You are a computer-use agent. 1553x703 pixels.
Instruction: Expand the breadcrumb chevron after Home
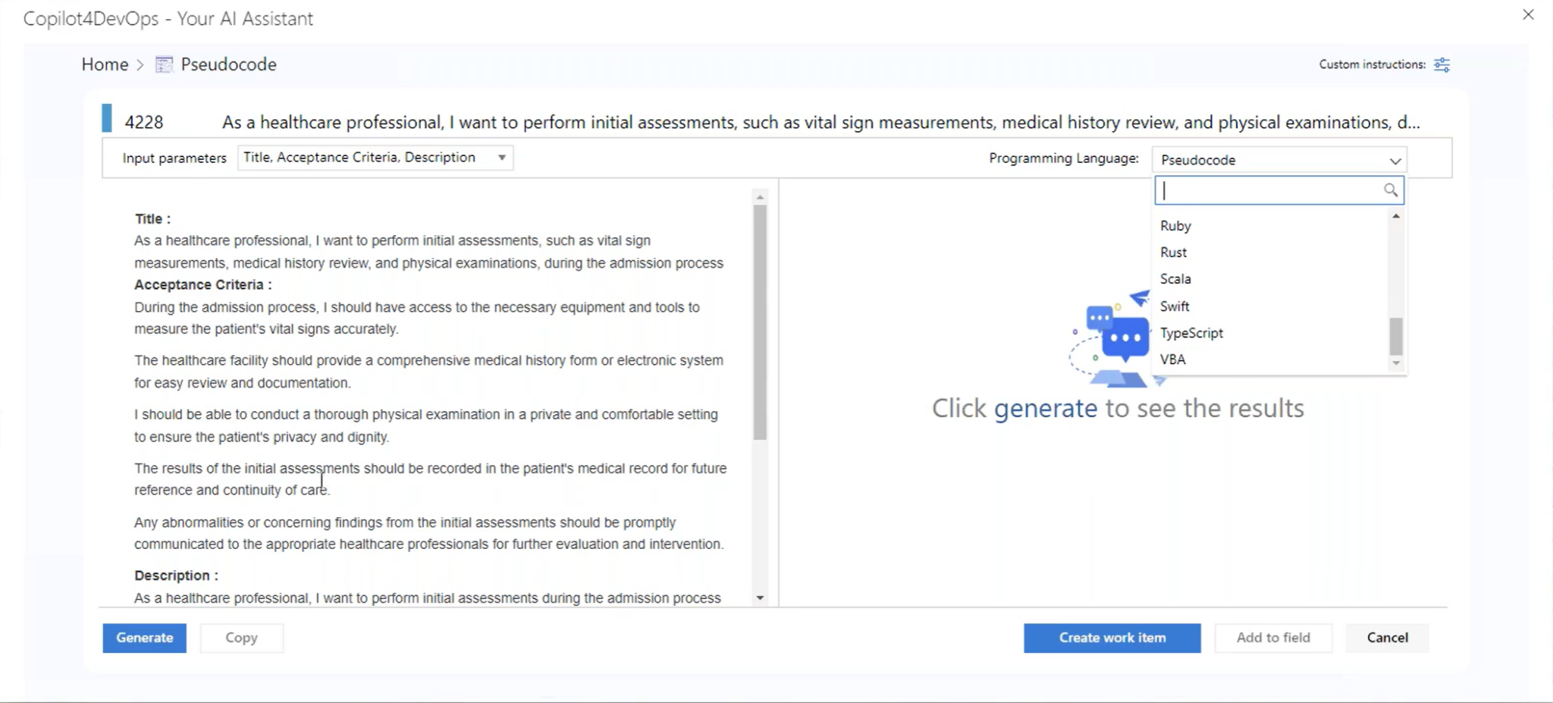point(140,65)
